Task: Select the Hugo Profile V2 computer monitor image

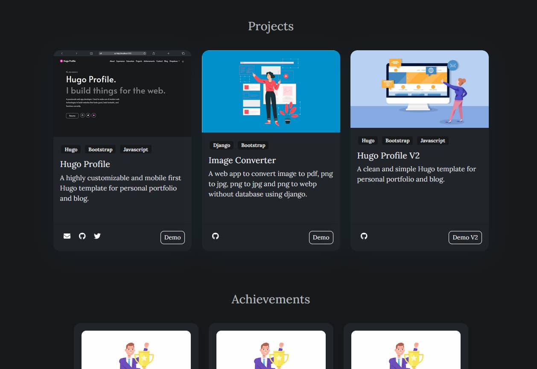Action: pyautogui.click(x=419, y=89)
